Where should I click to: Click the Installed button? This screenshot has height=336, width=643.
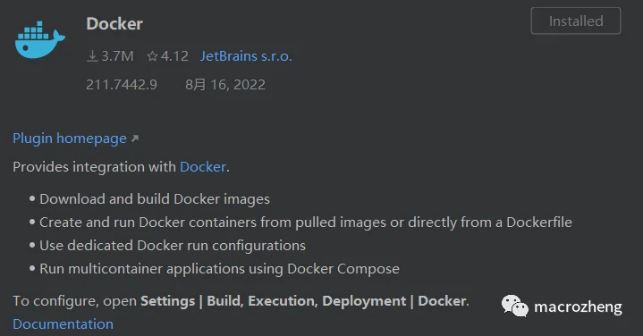point(576,21)
